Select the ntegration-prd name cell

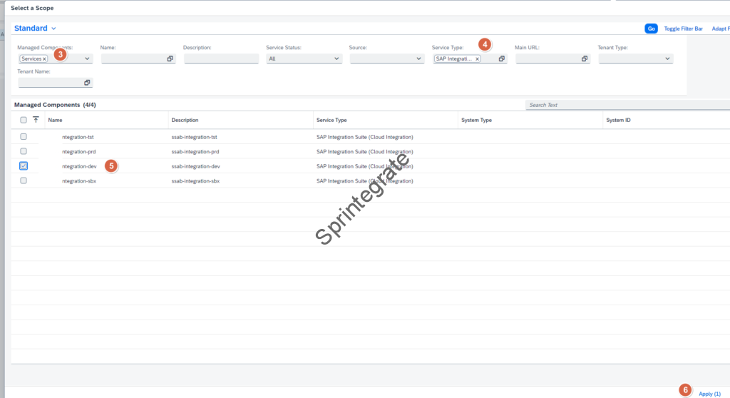pyautogui.click(x=78, y=151)
